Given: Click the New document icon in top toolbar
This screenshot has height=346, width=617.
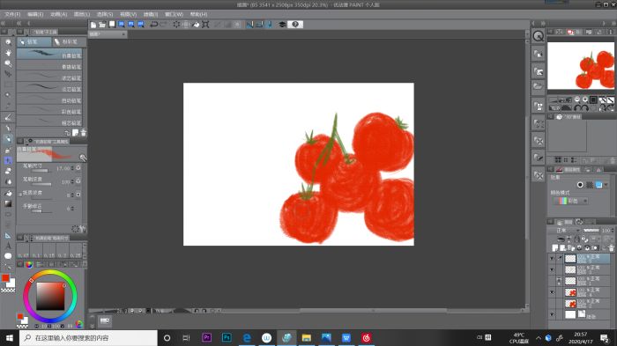Looking at the screenshot, I should [x=93, y=25].
